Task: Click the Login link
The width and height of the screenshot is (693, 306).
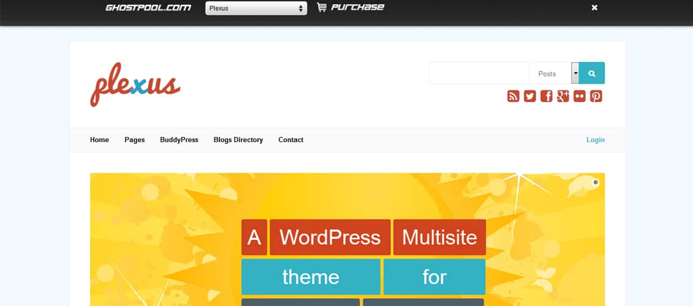Action: point(596,140)
